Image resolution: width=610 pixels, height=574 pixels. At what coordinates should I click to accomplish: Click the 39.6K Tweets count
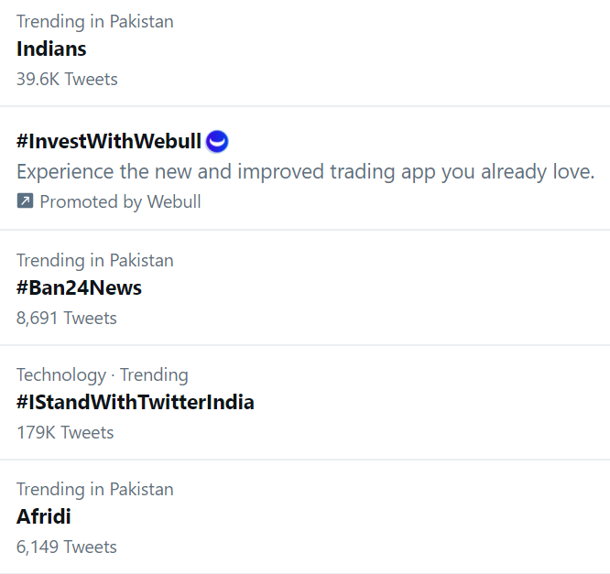67,79
